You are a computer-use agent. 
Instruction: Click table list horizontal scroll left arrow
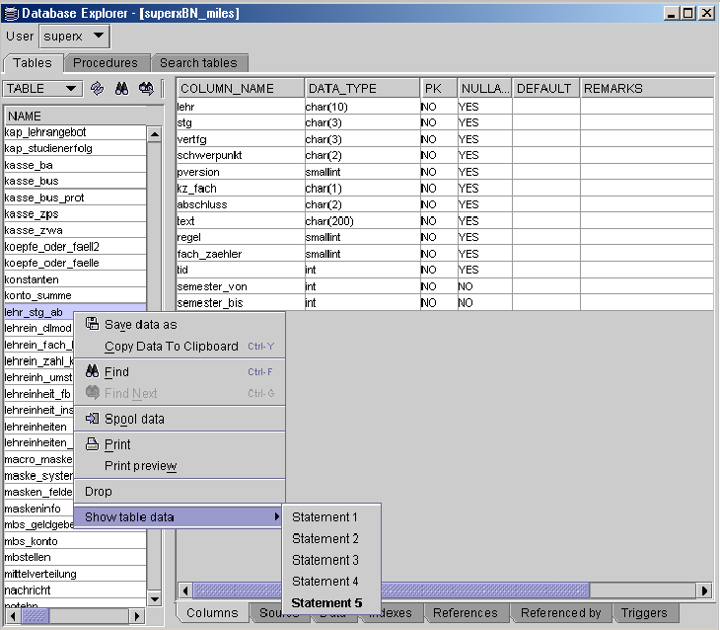tap(13, 616)
